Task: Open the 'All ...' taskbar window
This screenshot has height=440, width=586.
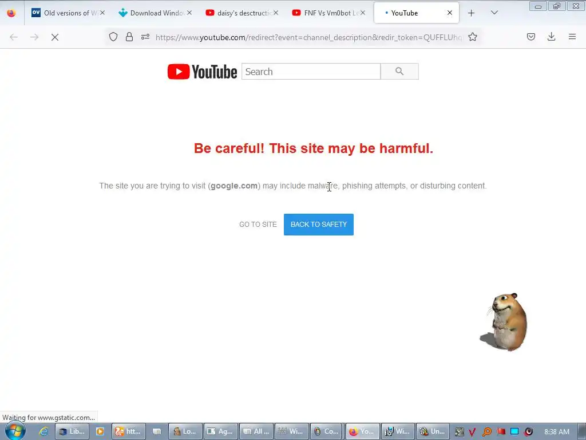Action: 256,431
